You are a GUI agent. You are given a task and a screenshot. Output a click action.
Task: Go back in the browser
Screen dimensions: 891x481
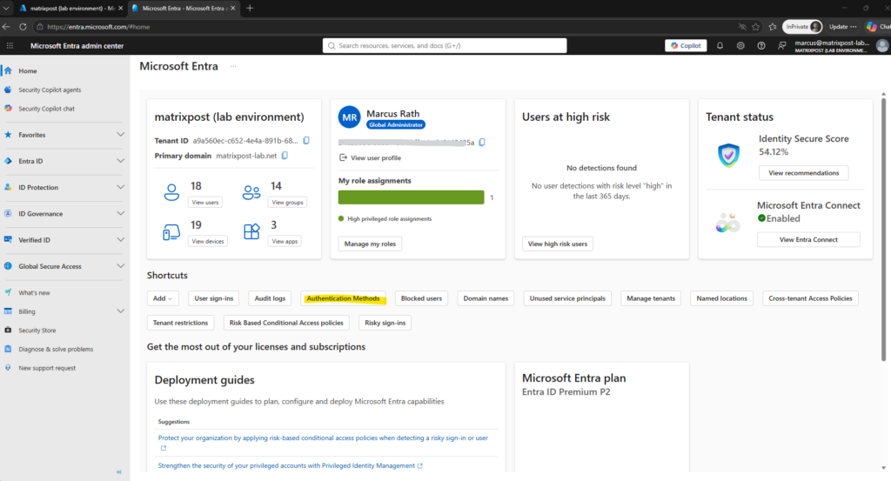6,27
